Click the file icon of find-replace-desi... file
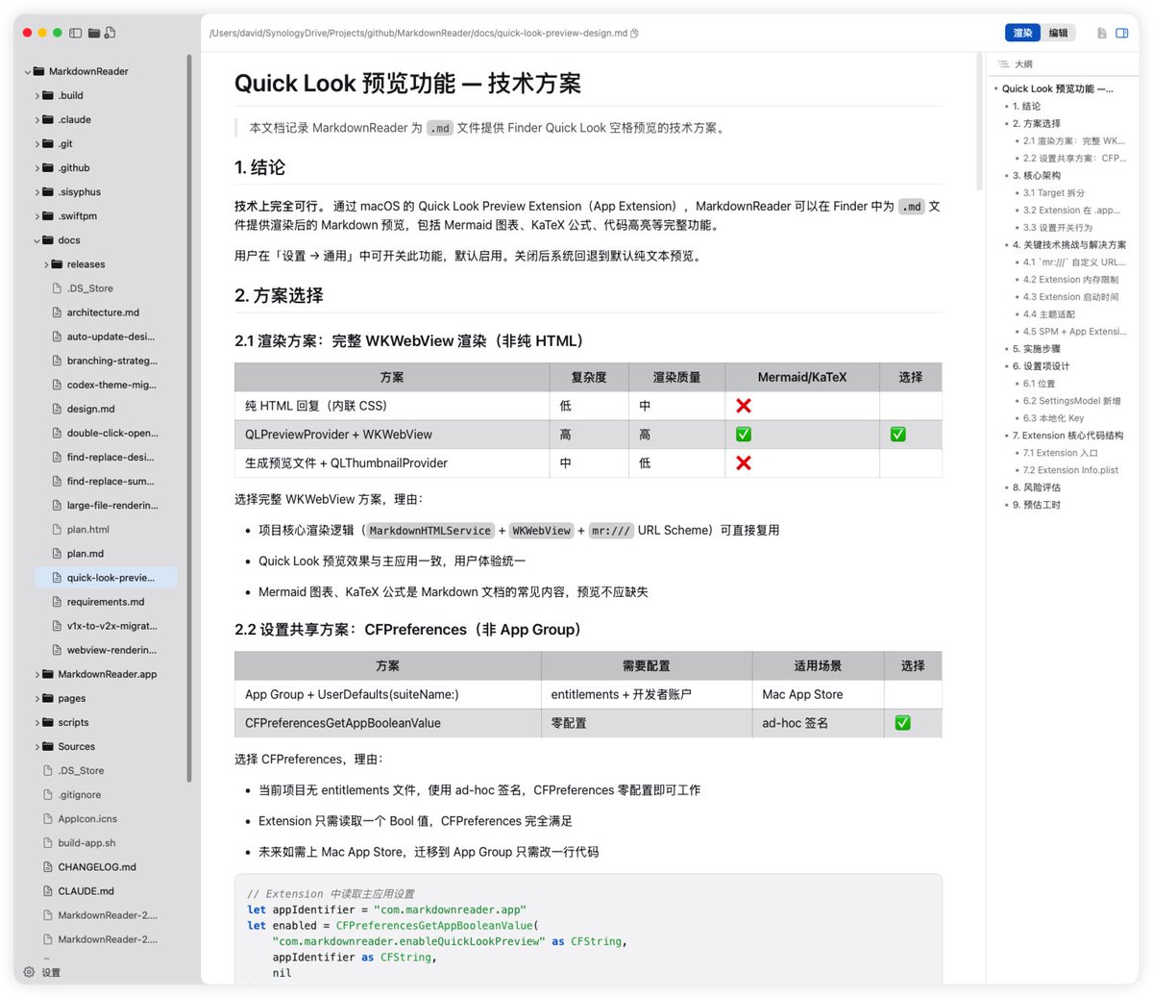 tap(57, 458)
